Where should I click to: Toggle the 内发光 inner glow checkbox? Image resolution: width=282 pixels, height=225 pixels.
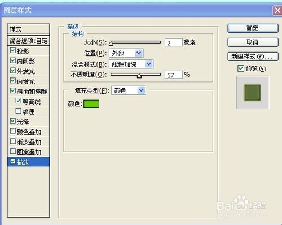(x=13, y=81)
